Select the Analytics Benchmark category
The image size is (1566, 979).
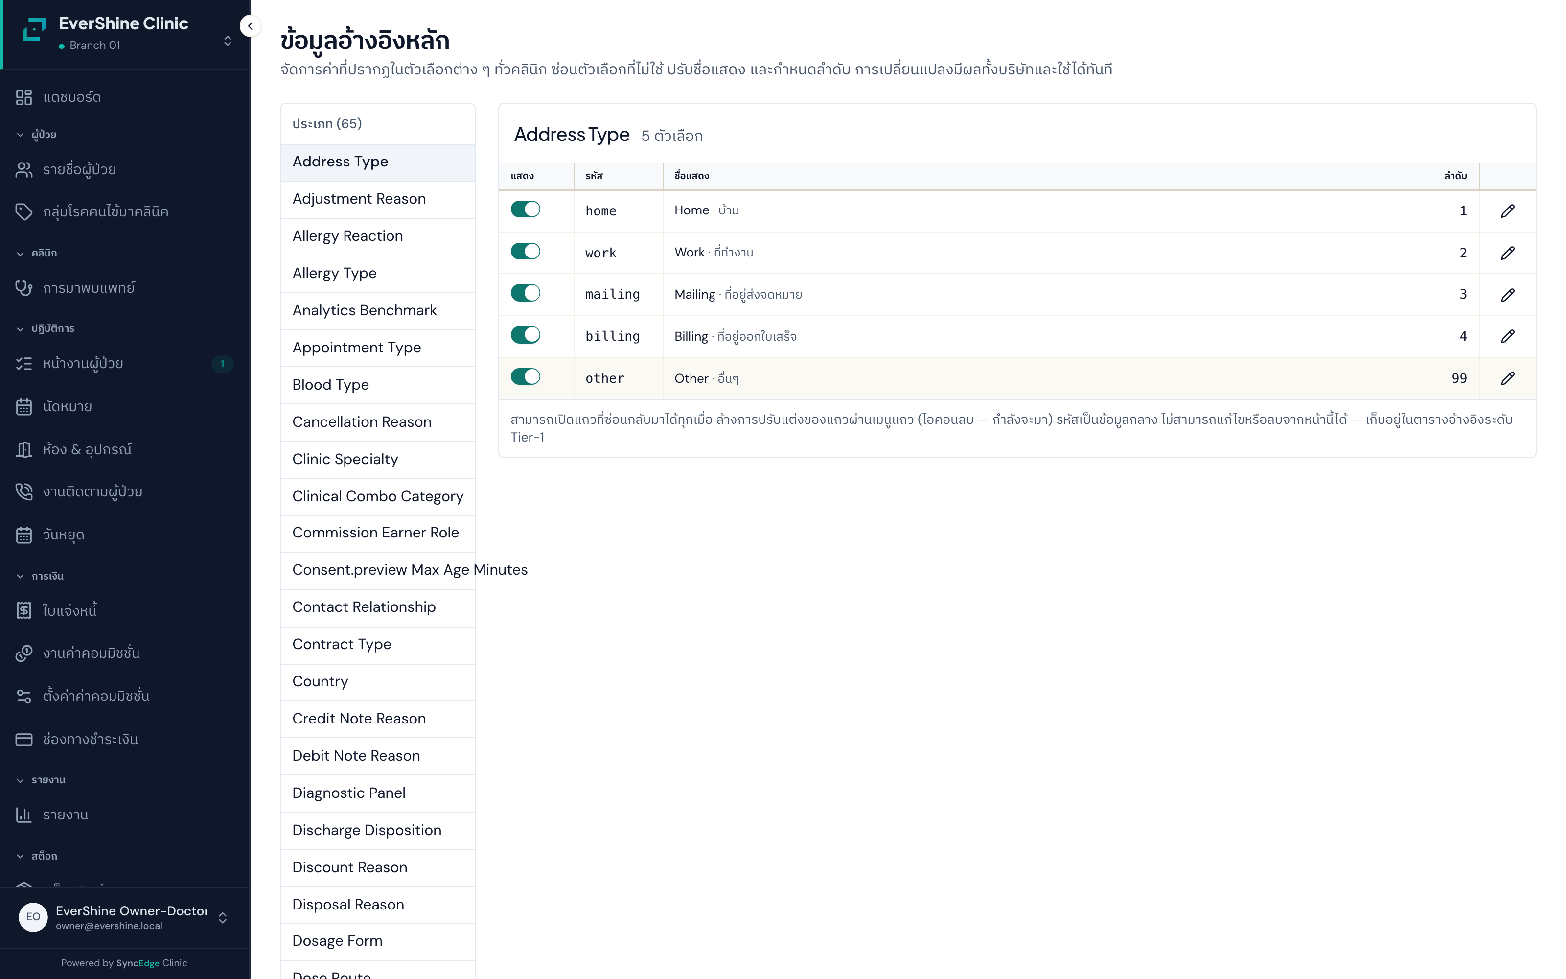pyautogui.click(x=377, y=311)
